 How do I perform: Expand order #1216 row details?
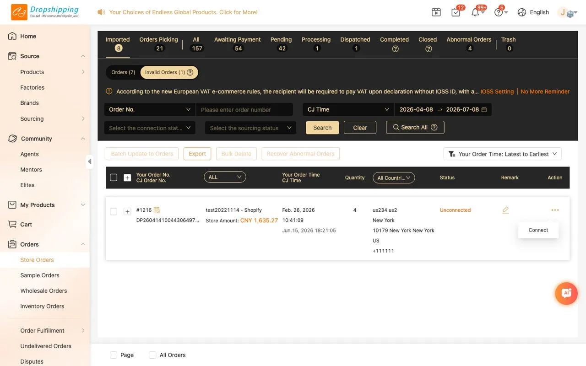point(127,211)
